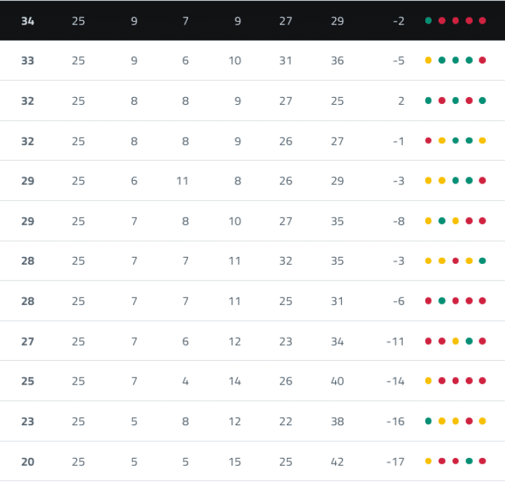Click the green form dot in the 20-point row

point(469,461)
